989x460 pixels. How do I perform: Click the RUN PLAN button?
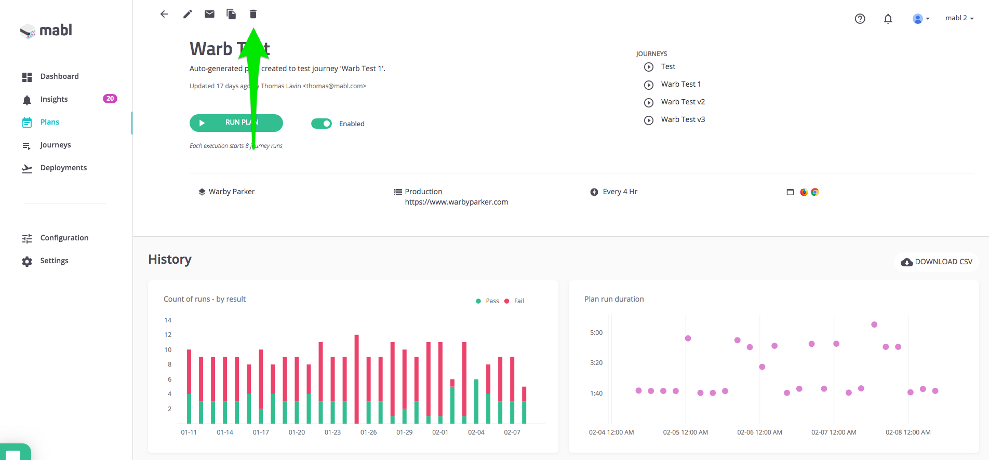tap(236, 123)
